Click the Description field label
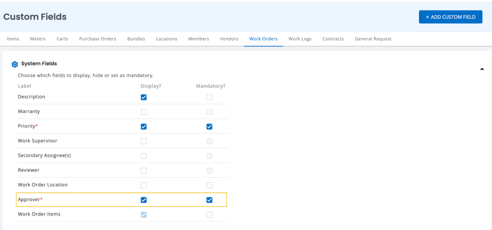The width and height of the screenshot is (492, 230). click(31, 97)
